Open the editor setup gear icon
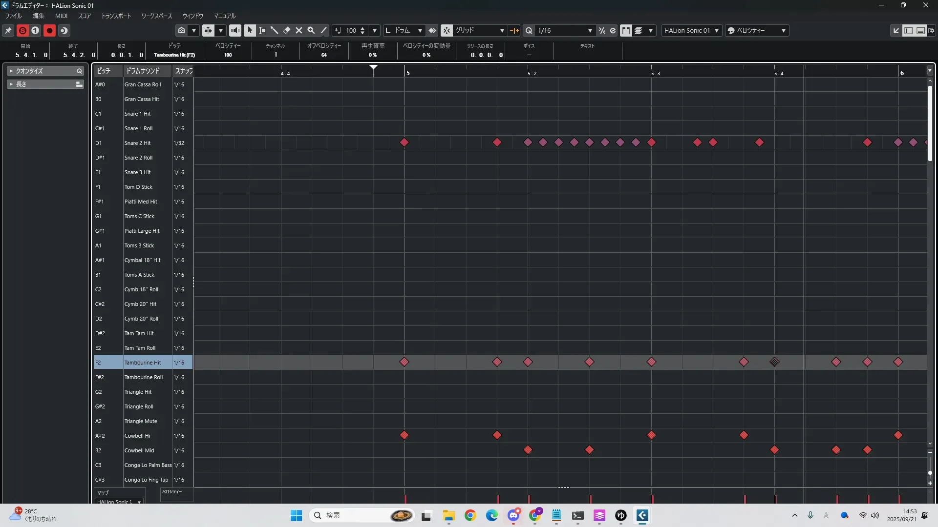 pos(931,30)
